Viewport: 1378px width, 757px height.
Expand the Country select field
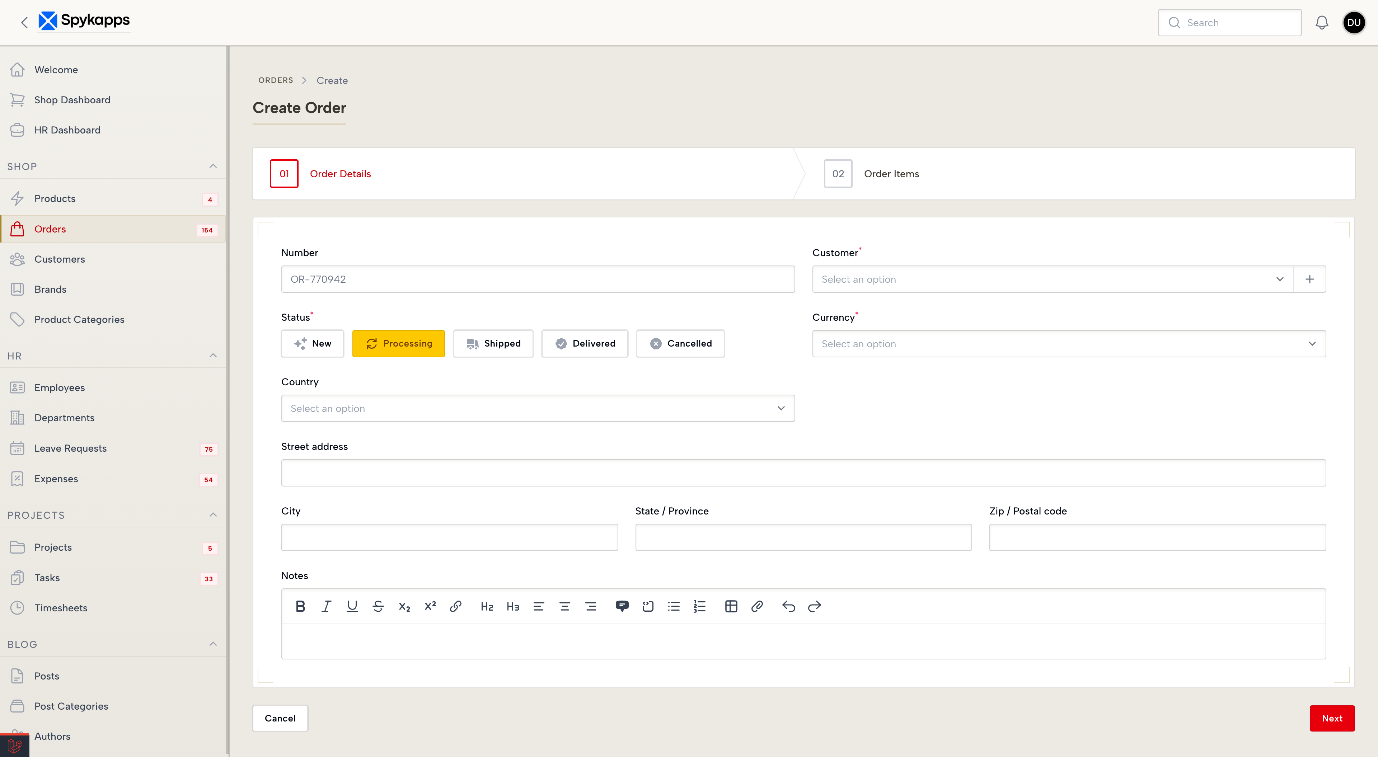pos(538,408)
